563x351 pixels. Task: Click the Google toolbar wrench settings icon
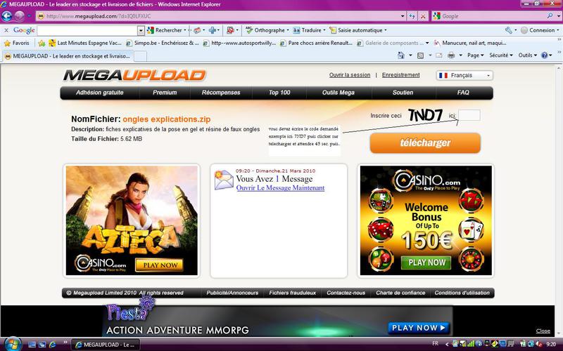508,30
